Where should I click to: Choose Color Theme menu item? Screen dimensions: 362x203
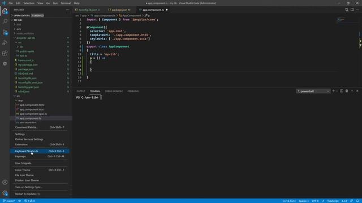tap(40, 170)
